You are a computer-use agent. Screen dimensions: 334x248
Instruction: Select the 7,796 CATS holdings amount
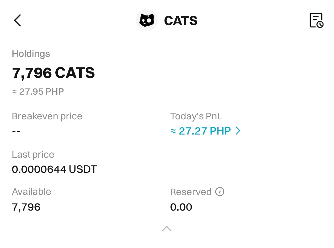coord(53,73)
